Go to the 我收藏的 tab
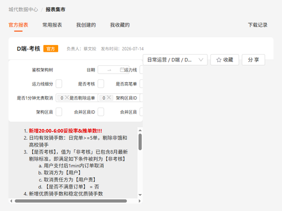The height and width of the screenshot is (211, 282). 120,25
